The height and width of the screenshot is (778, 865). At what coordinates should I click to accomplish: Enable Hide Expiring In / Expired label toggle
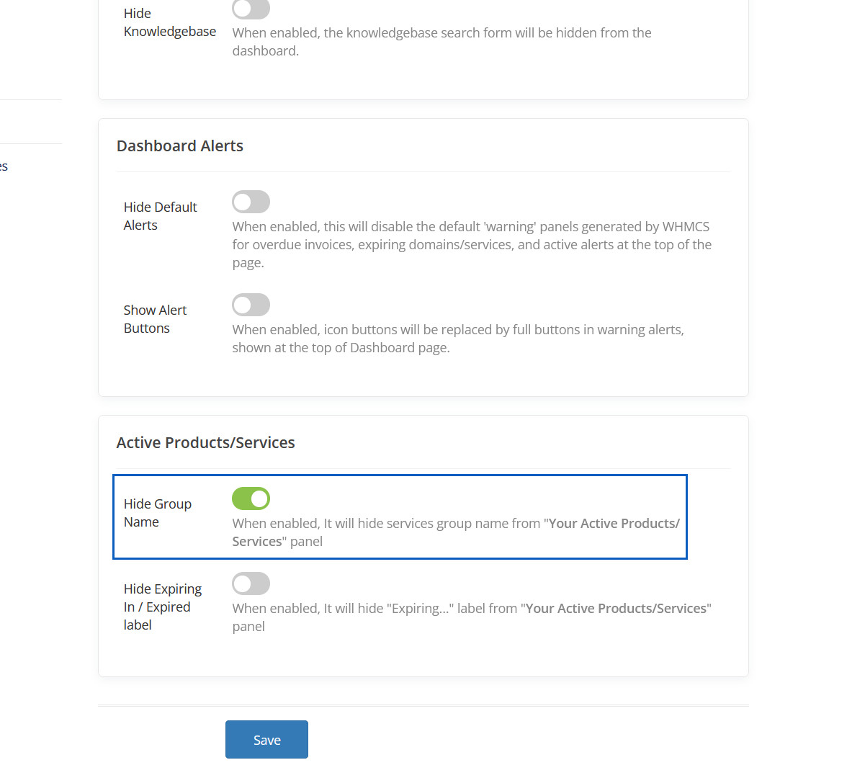pos(251,583)
